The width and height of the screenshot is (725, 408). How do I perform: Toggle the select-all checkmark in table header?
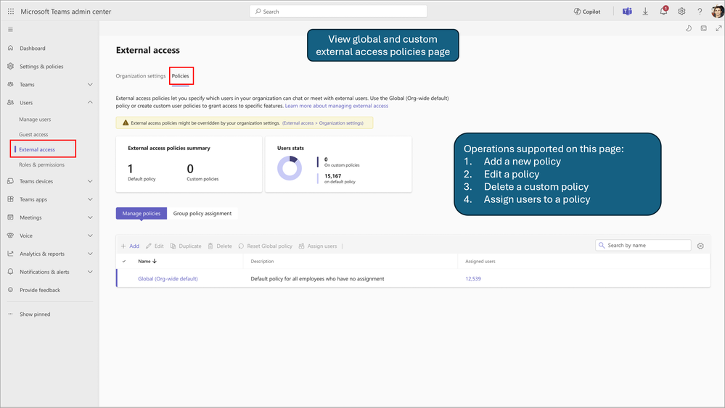(124, 261)
